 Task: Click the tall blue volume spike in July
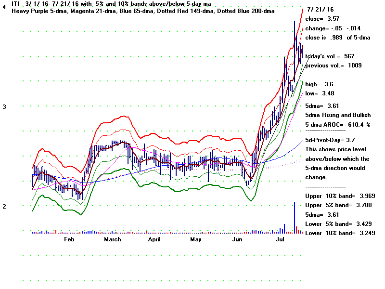294,218
